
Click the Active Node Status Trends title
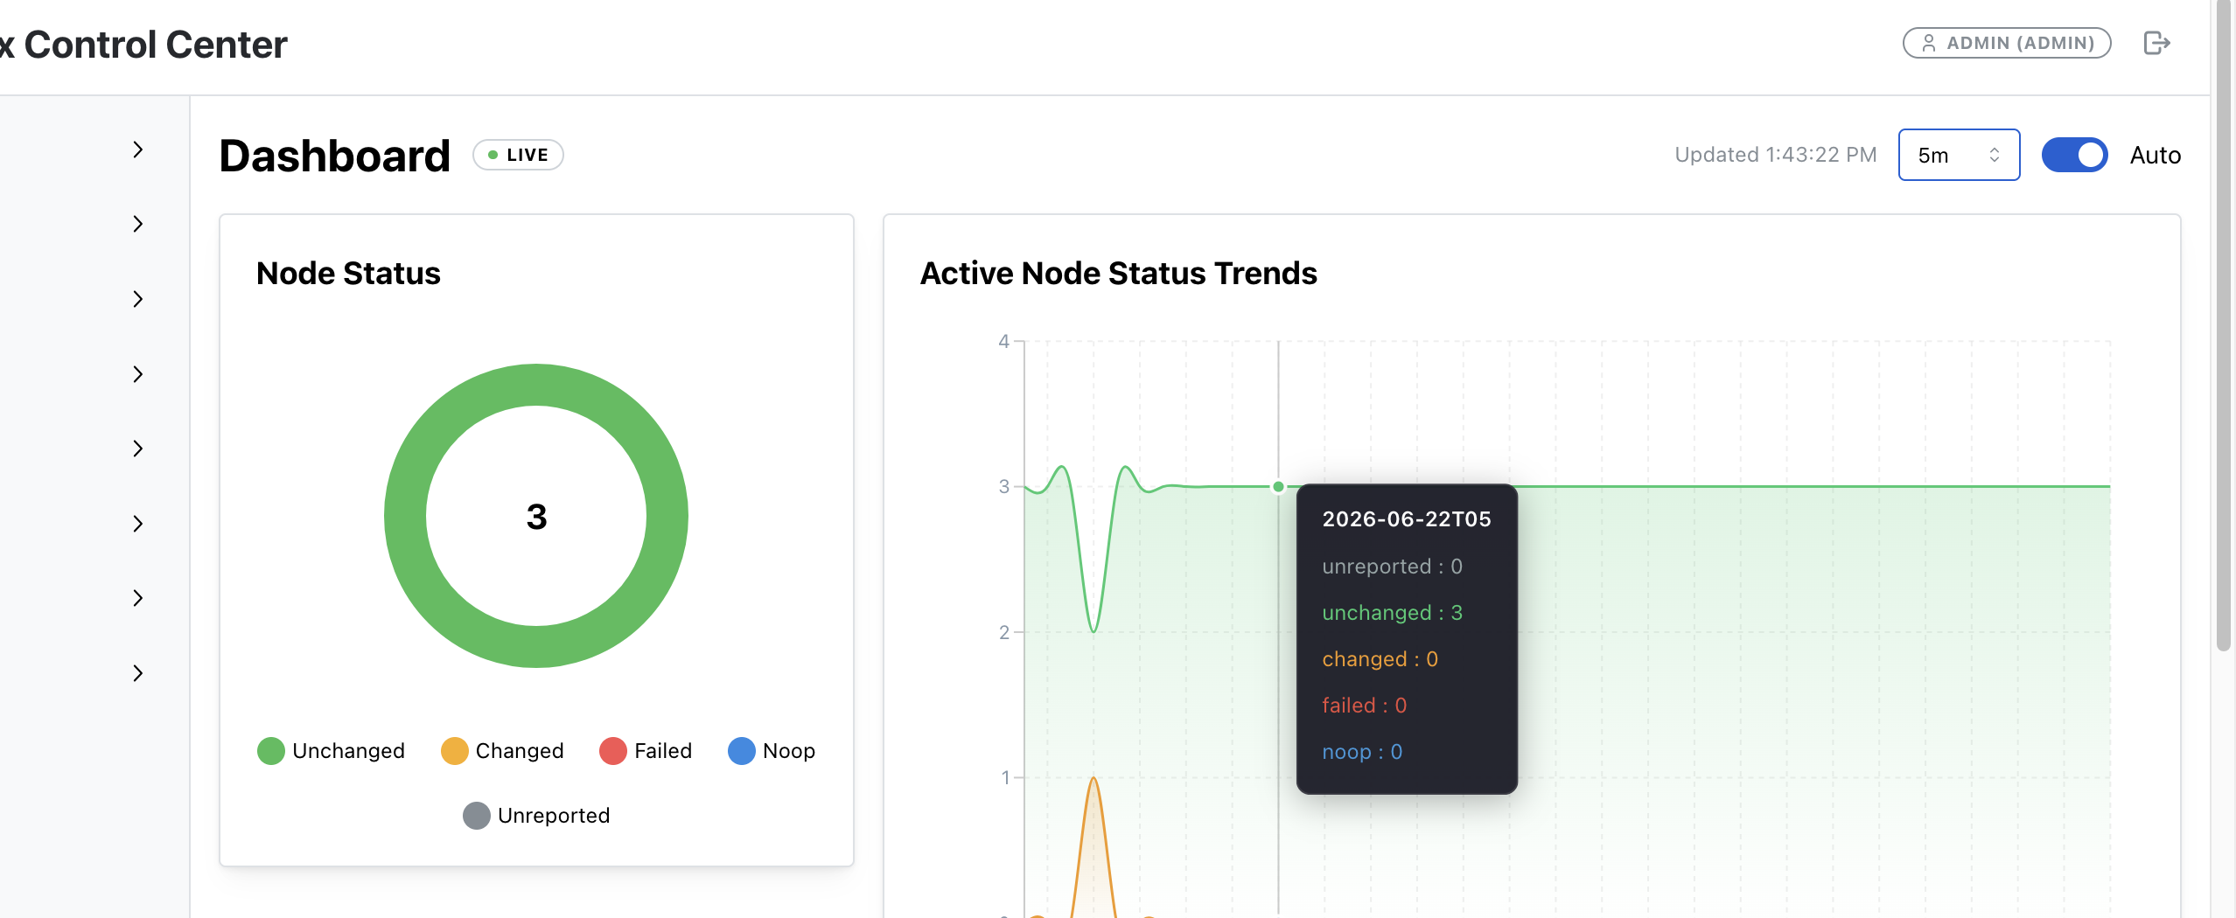[x=1118, y=274]
